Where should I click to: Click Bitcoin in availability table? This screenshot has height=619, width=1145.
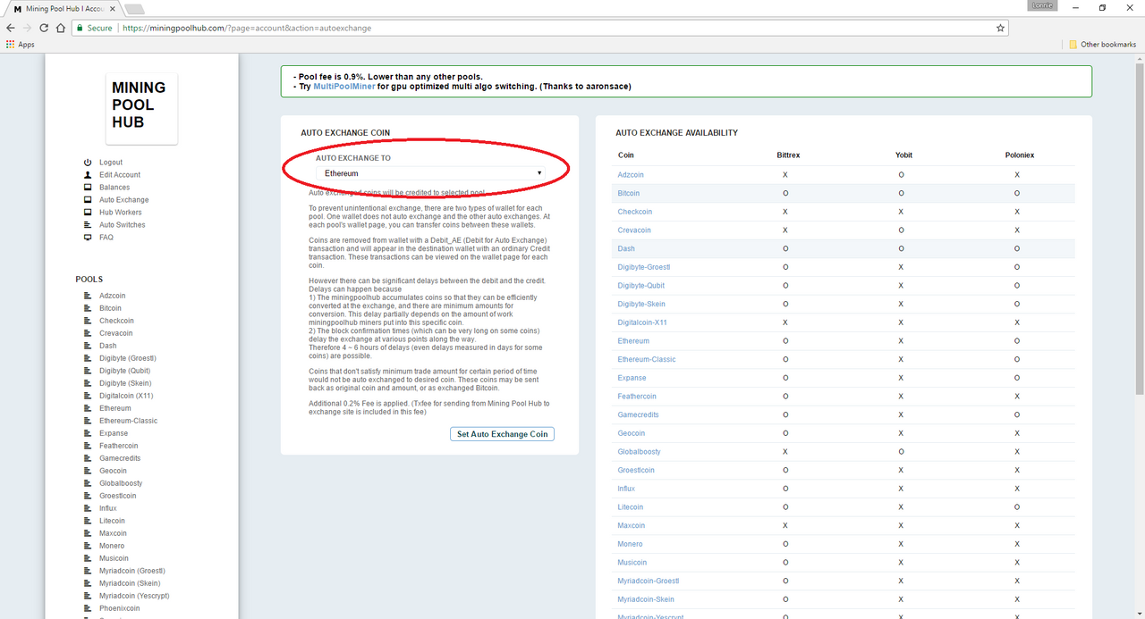(629, 193)
